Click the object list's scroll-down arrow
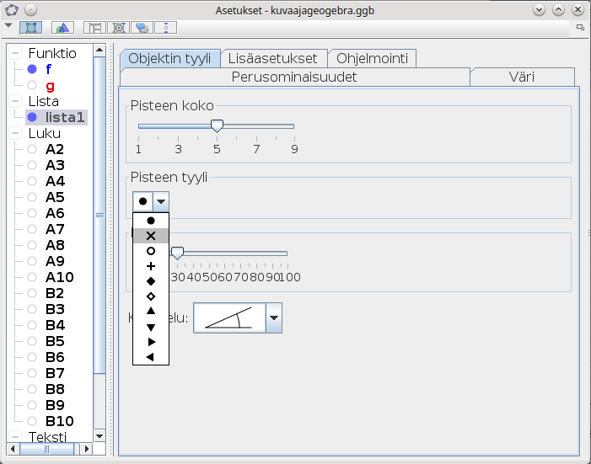This screenshot has height=464, width=591. point(99,436)
